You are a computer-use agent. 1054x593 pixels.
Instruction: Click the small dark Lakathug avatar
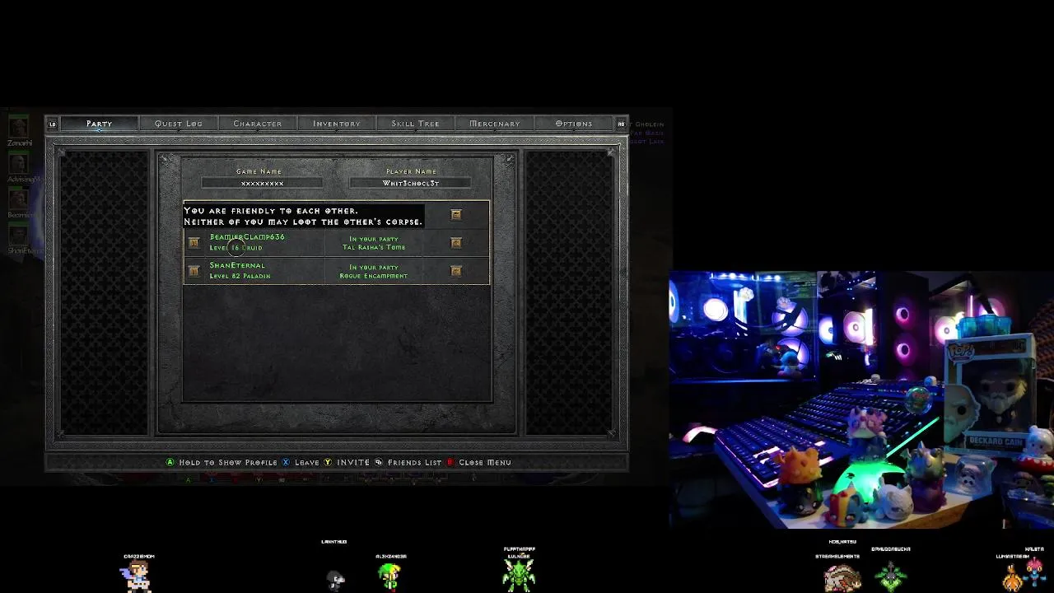[335, 580]
